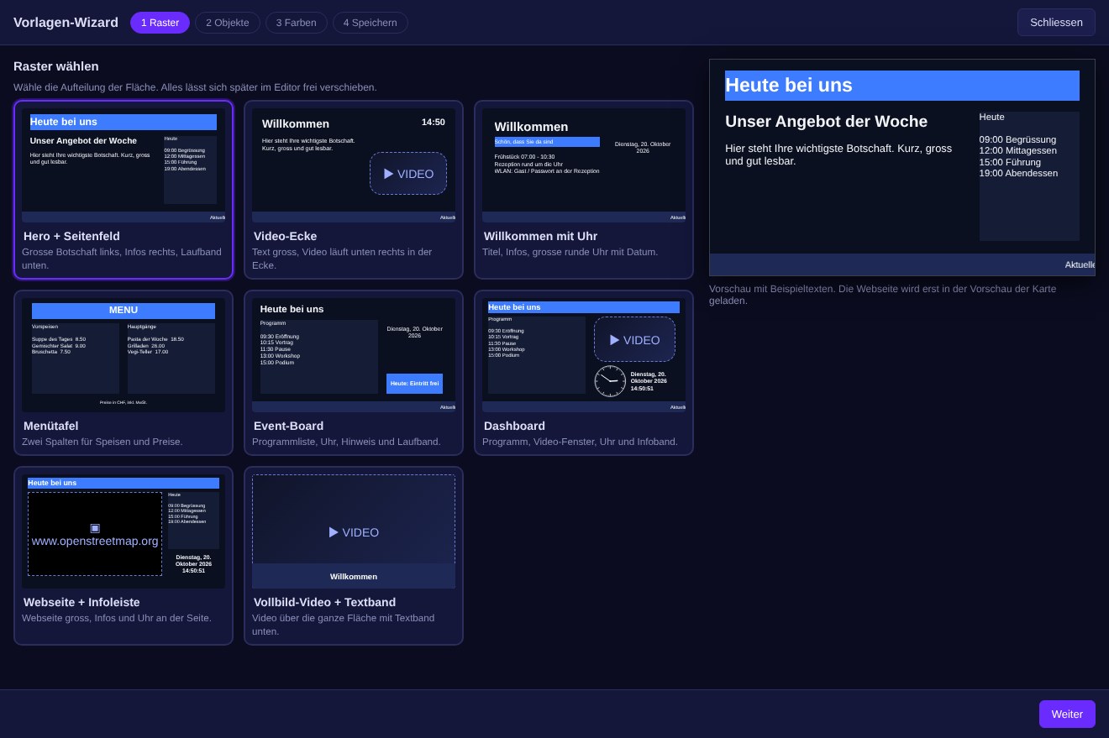Pick the Willkommen mit Uhr layout
The height and width of the screenshot is (738, 1109).
tap(584, 190)
